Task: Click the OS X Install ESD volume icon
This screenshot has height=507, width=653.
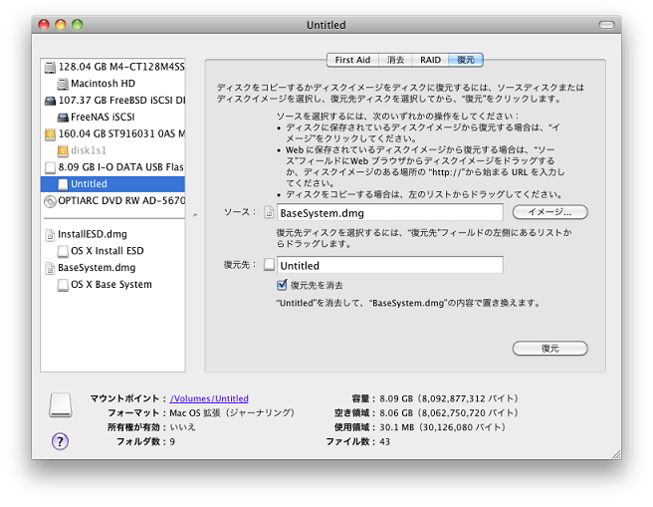Action: click(x=63, y=251)
